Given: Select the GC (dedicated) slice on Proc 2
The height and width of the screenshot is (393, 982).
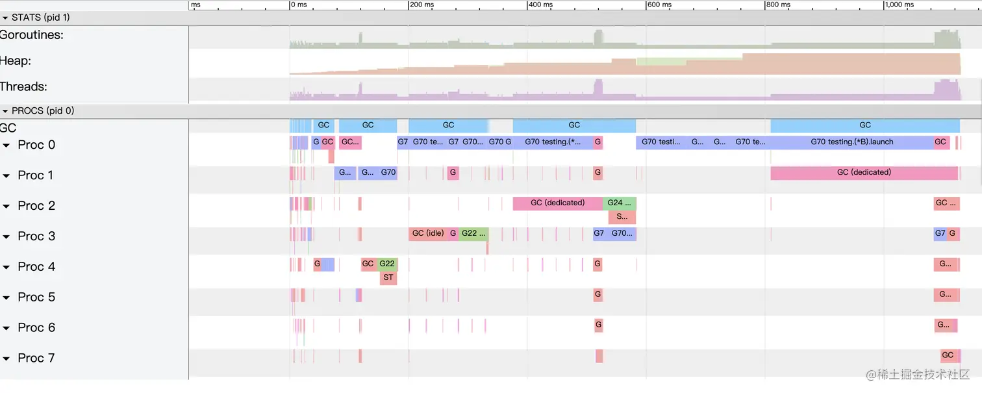Looking at the screenshot, I should 557,203.
